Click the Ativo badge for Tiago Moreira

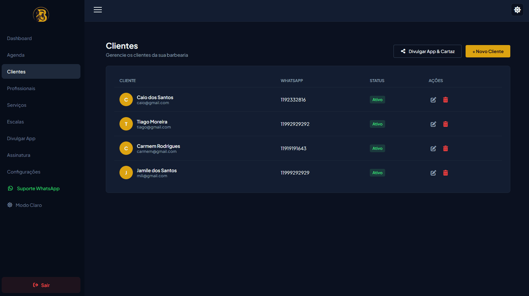(x=377, y=124)
